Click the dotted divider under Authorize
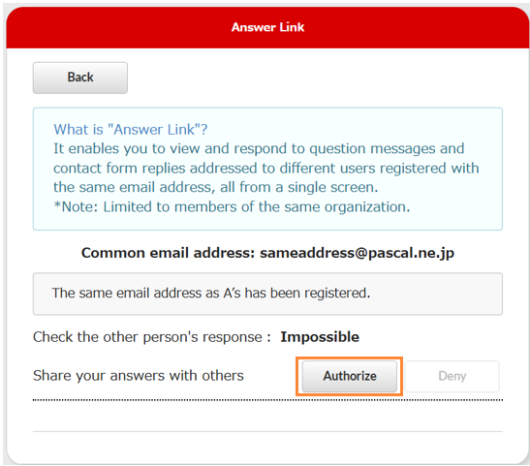 (x=267, y=400)
